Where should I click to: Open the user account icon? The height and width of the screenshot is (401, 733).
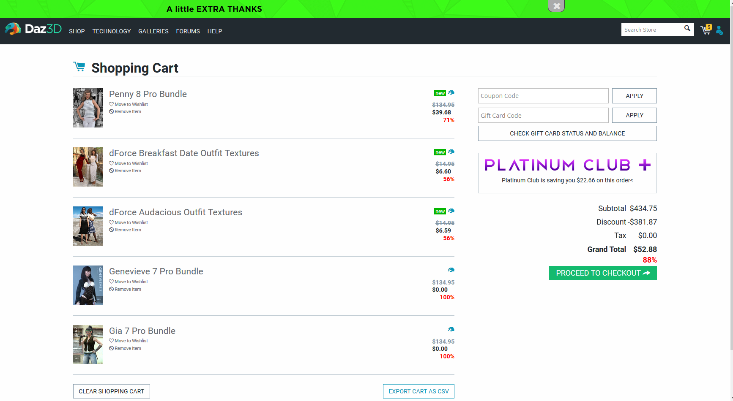[x=719, y=30]
